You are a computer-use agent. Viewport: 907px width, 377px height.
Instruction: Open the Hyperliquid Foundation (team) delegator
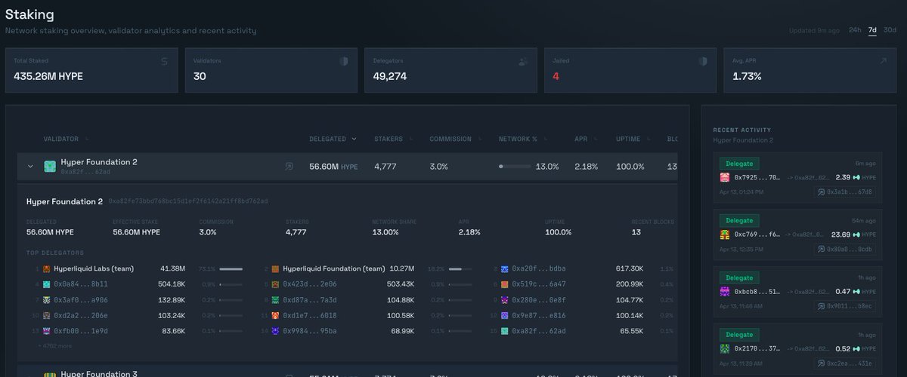tap(333, 268)
